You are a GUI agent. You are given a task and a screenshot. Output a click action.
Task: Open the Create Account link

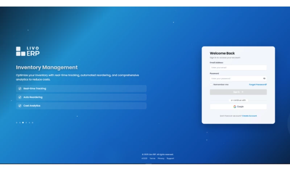(x=249, y=116)
